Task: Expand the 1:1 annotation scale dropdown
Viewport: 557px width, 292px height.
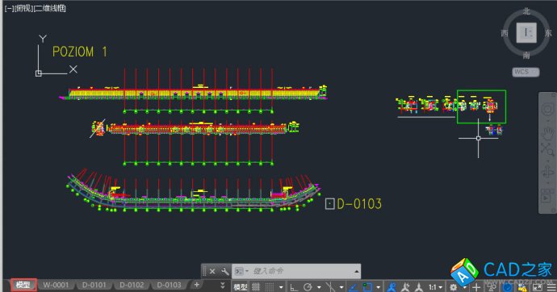Action: (435, 287)
